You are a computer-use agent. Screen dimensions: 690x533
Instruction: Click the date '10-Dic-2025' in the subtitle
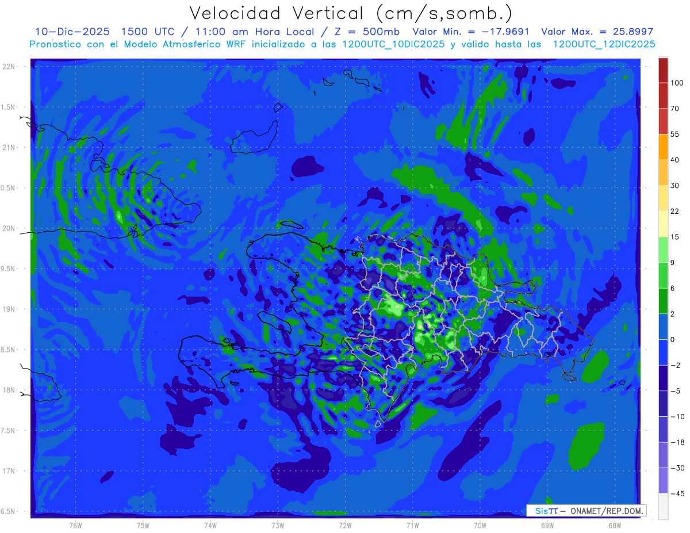[72, 32]
